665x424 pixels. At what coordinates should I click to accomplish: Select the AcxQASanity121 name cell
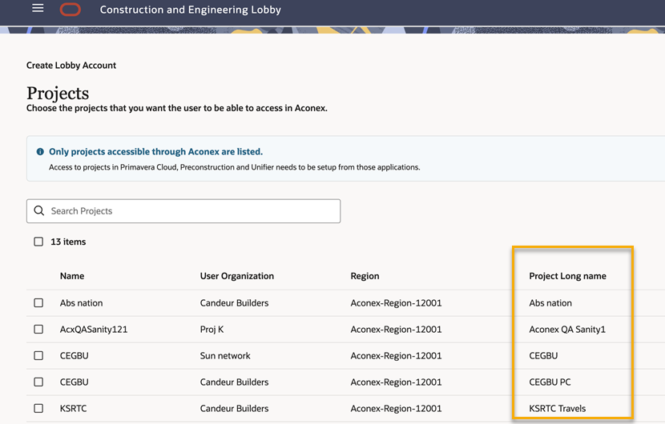[x=94, y=329]
